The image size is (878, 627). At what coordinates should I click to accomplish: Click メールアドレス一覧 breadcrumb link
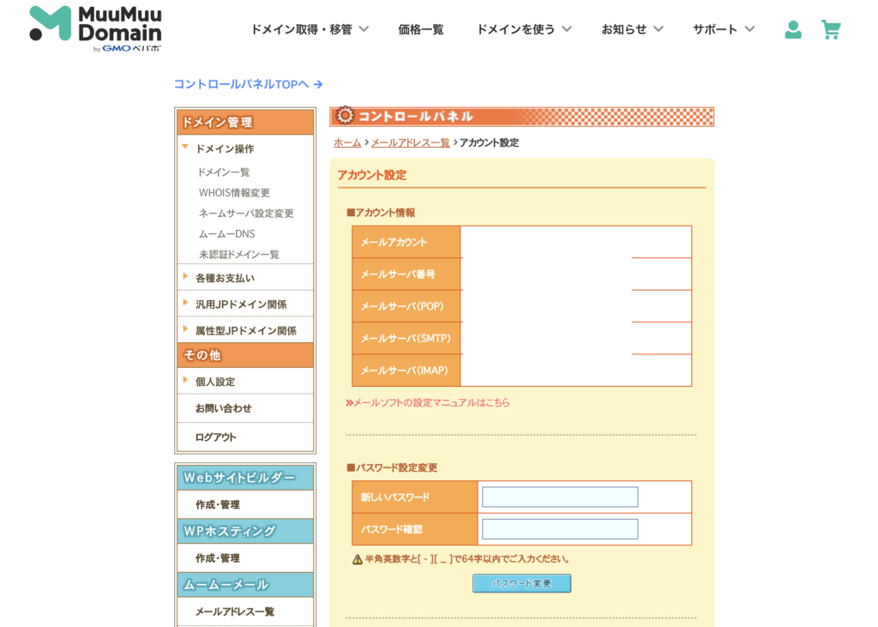[x=411, y=143]
